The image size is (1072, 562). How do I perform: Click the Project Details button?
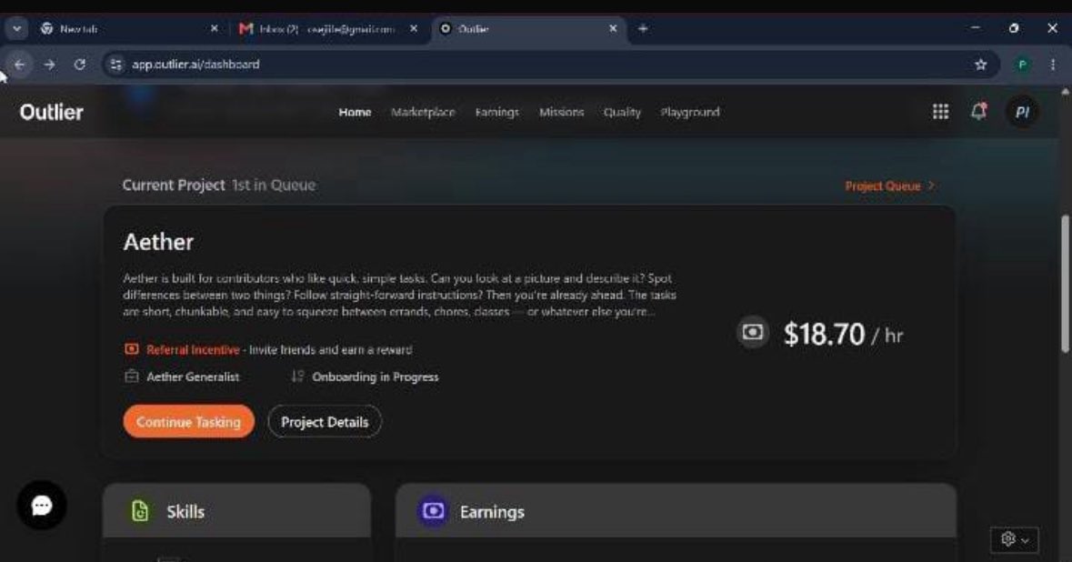point(325,422)
